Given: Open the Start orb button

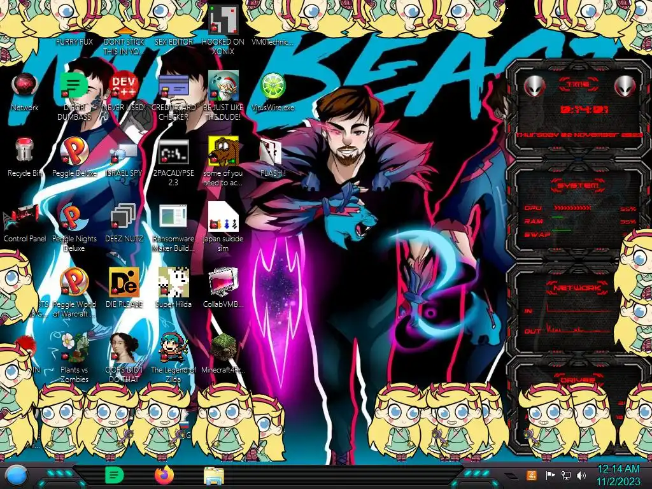Looking at the screenshot, I should point(17,476).
